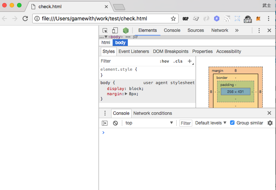Toggle the :hov element state panel
This screenshot has width=276, height=190.
pyautogui.click(x=164, y=61)
